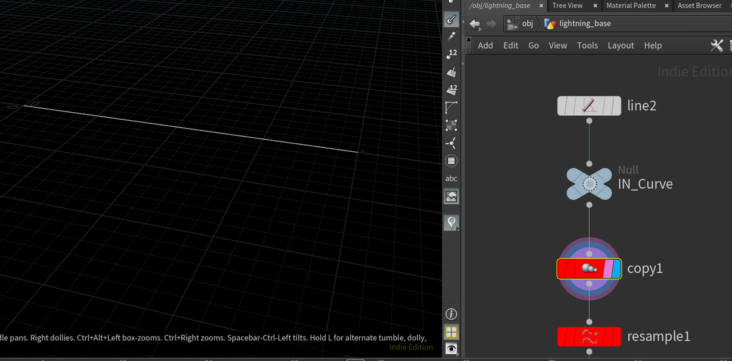
Task: Toggle the yellow reference grid icon
Action: click(451, 332)
